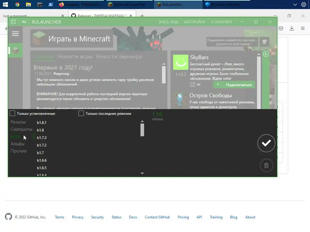
Task: Open SkyBars external link icon
Action: [193, 85]
